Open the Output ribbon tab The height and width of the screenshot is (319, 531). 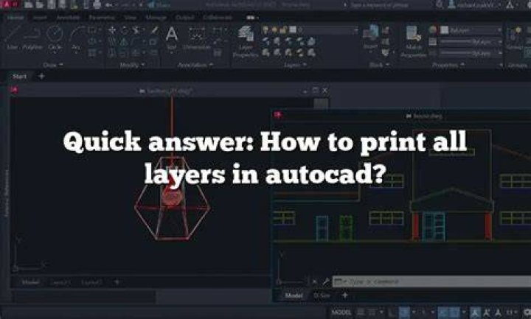tap(185, 17)
